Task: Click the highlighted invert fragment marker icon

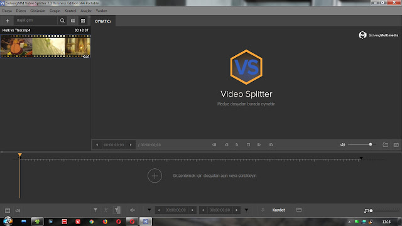Action: [117, 210]
